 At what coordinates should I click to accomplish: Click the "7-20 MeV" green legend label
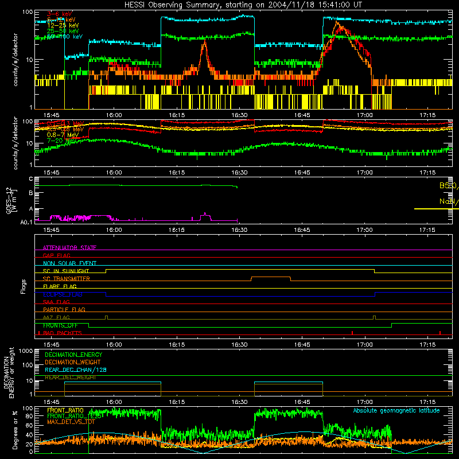coord(61,141)
